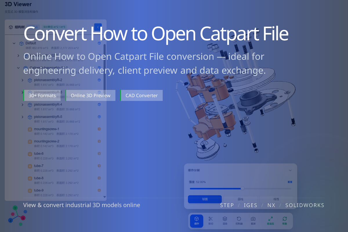348x232 pixels.
Task: Click the part icon right of tube-9
Action: [x=99, y=190]
